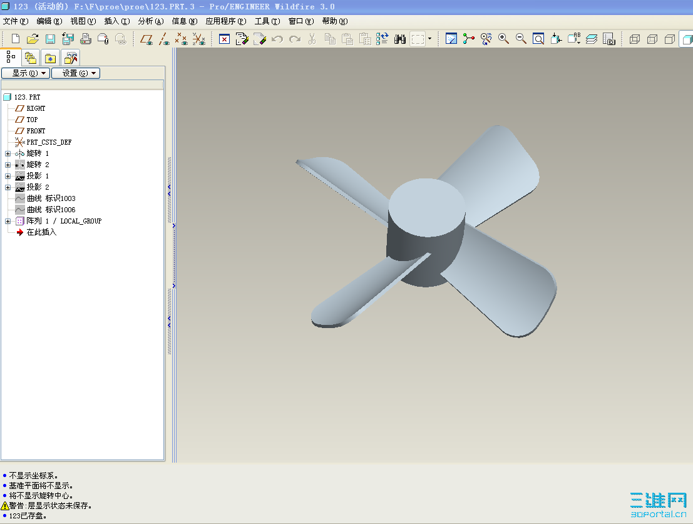693x524 pixels.
Task: Print the model with the printer icon
Action: pos(86,39)
